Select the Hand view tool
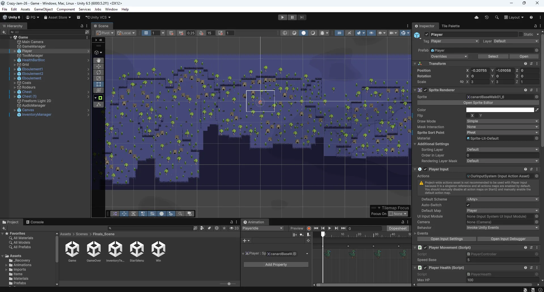 [99, 60]
